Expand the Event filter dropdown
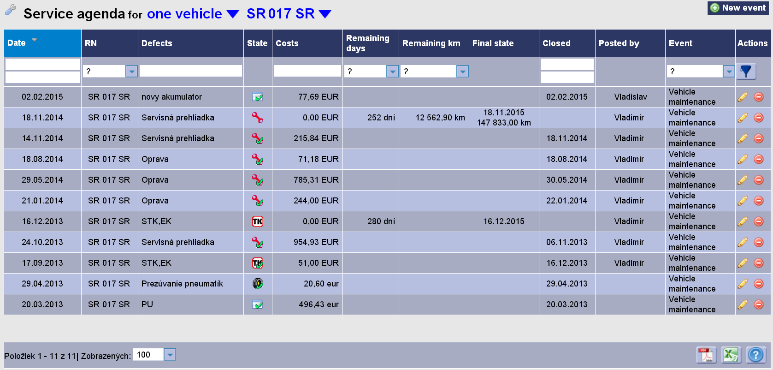This screenshot has width=773, height=370. pyautogui.click(x=729, y=71)
